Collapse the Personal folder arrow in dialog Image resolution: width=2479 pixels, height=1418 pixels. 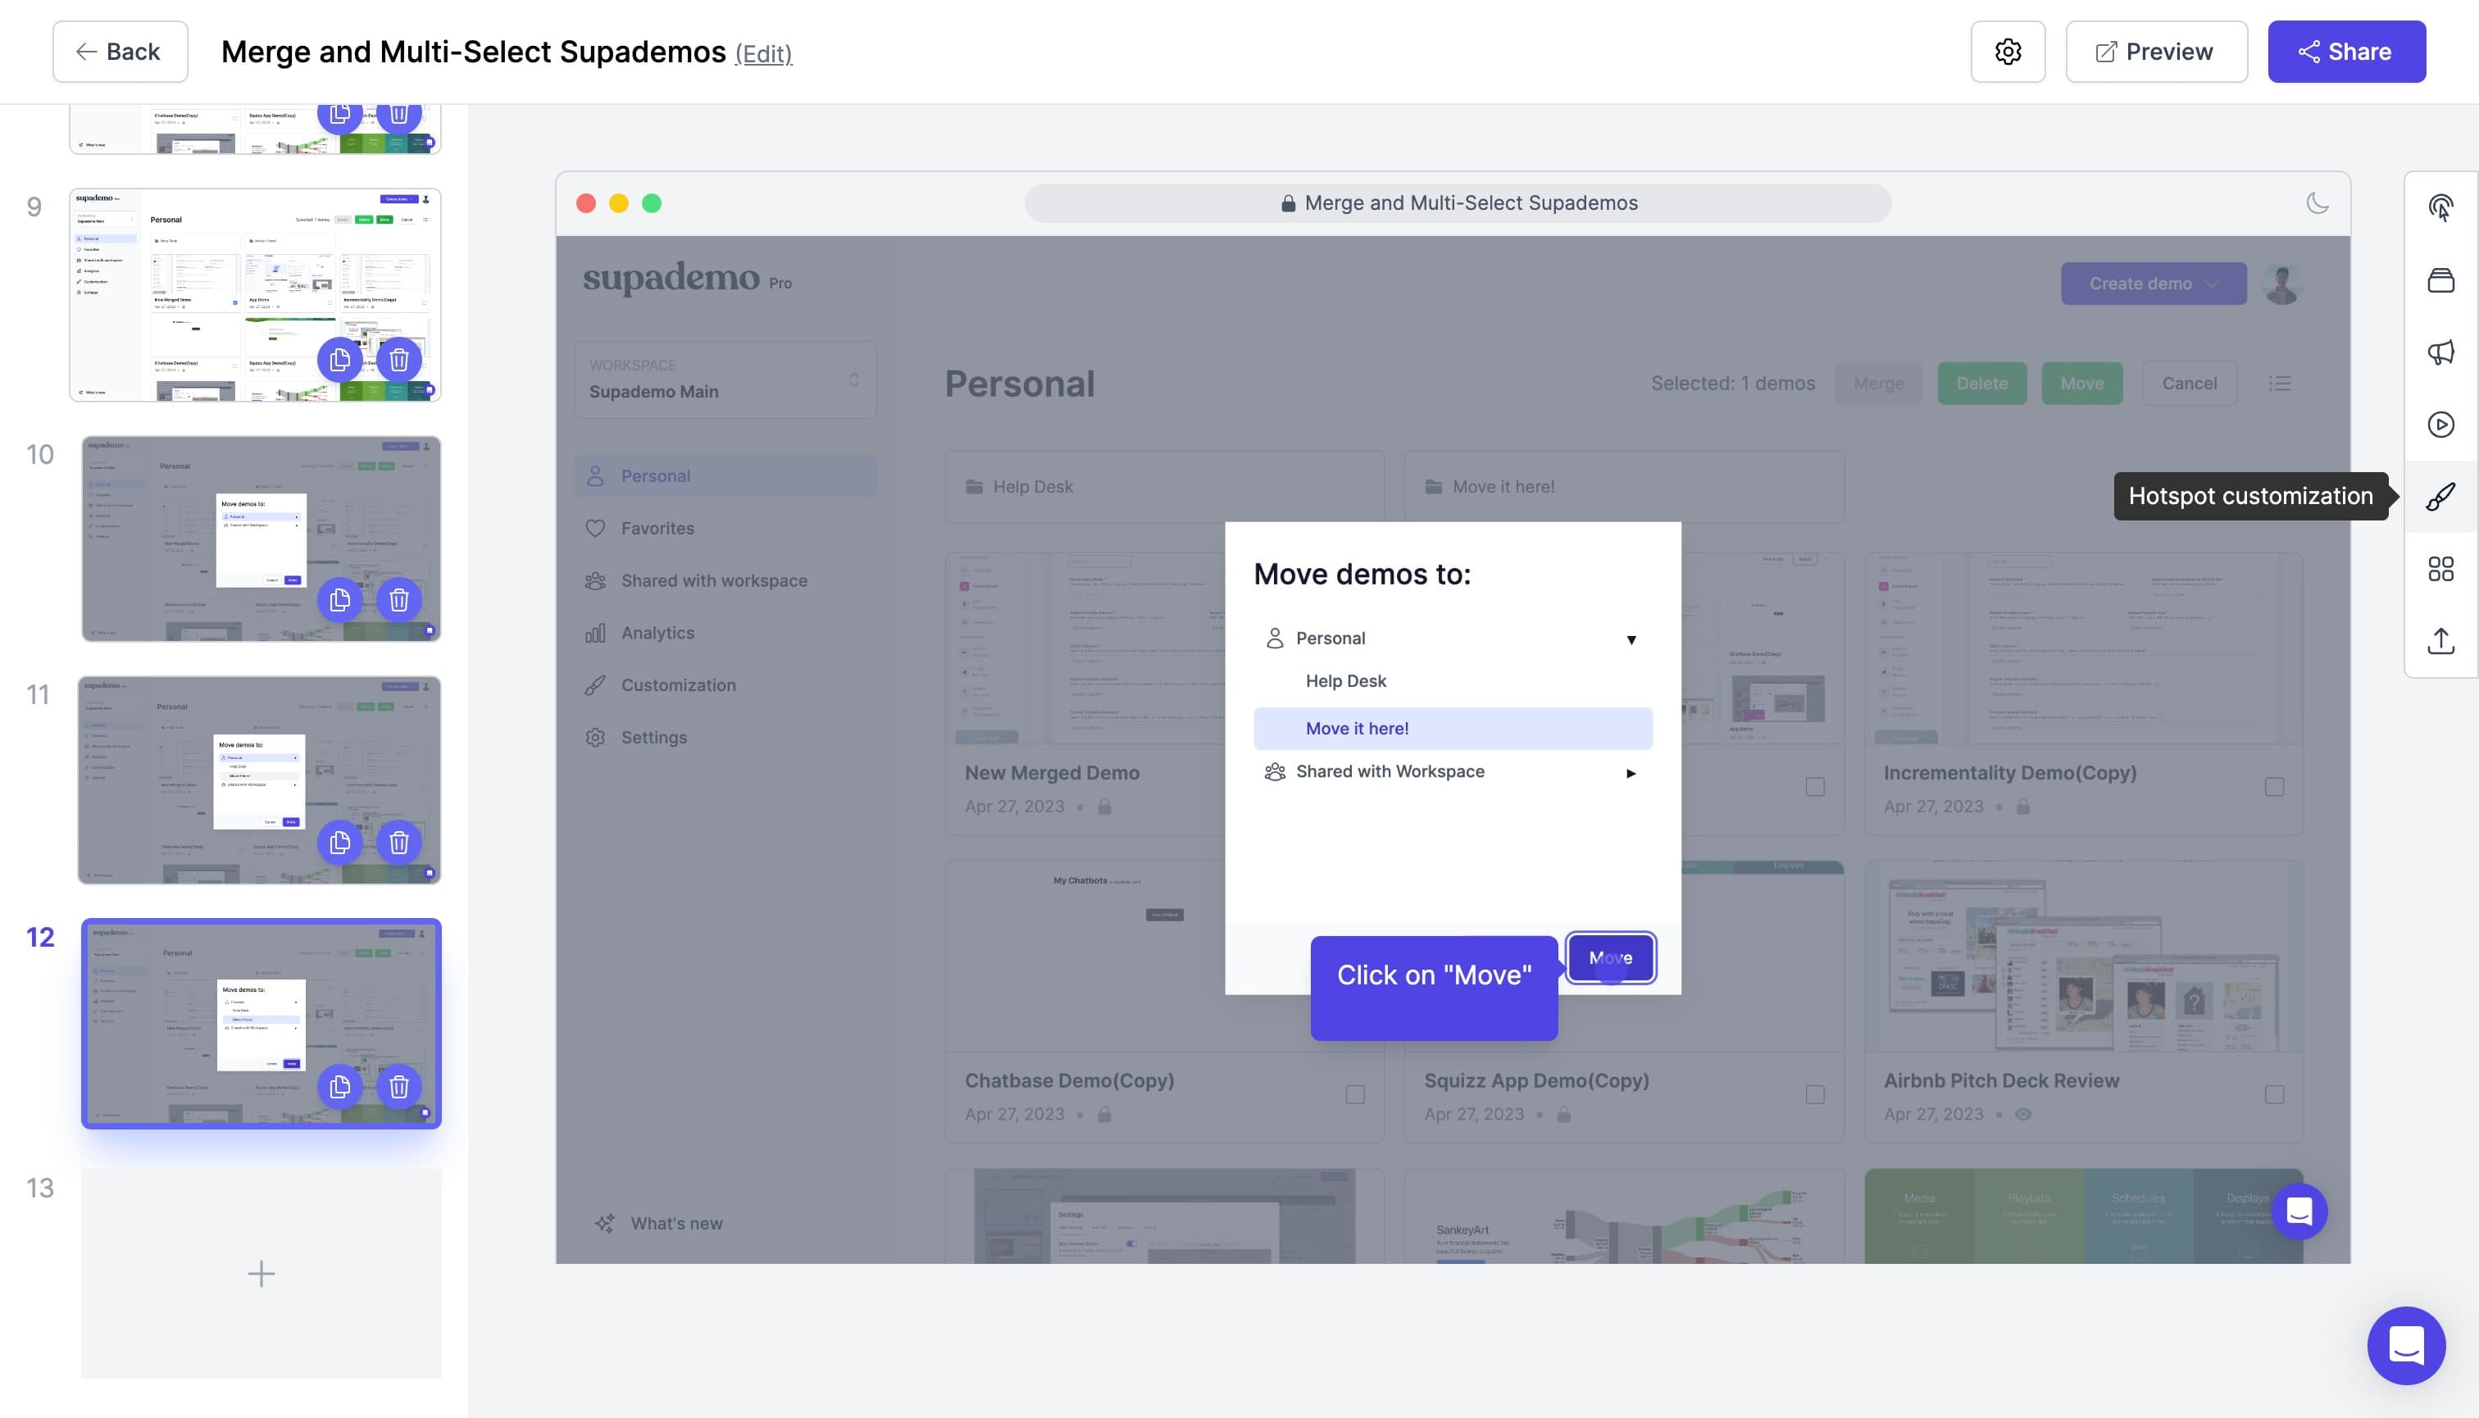click(x=1631, y=640)
